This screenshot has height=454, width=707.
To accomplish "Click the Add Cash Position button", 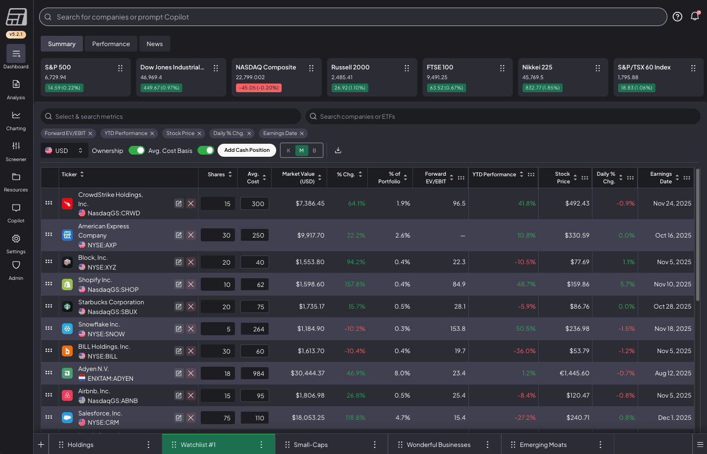I will (x=247, y=150).
